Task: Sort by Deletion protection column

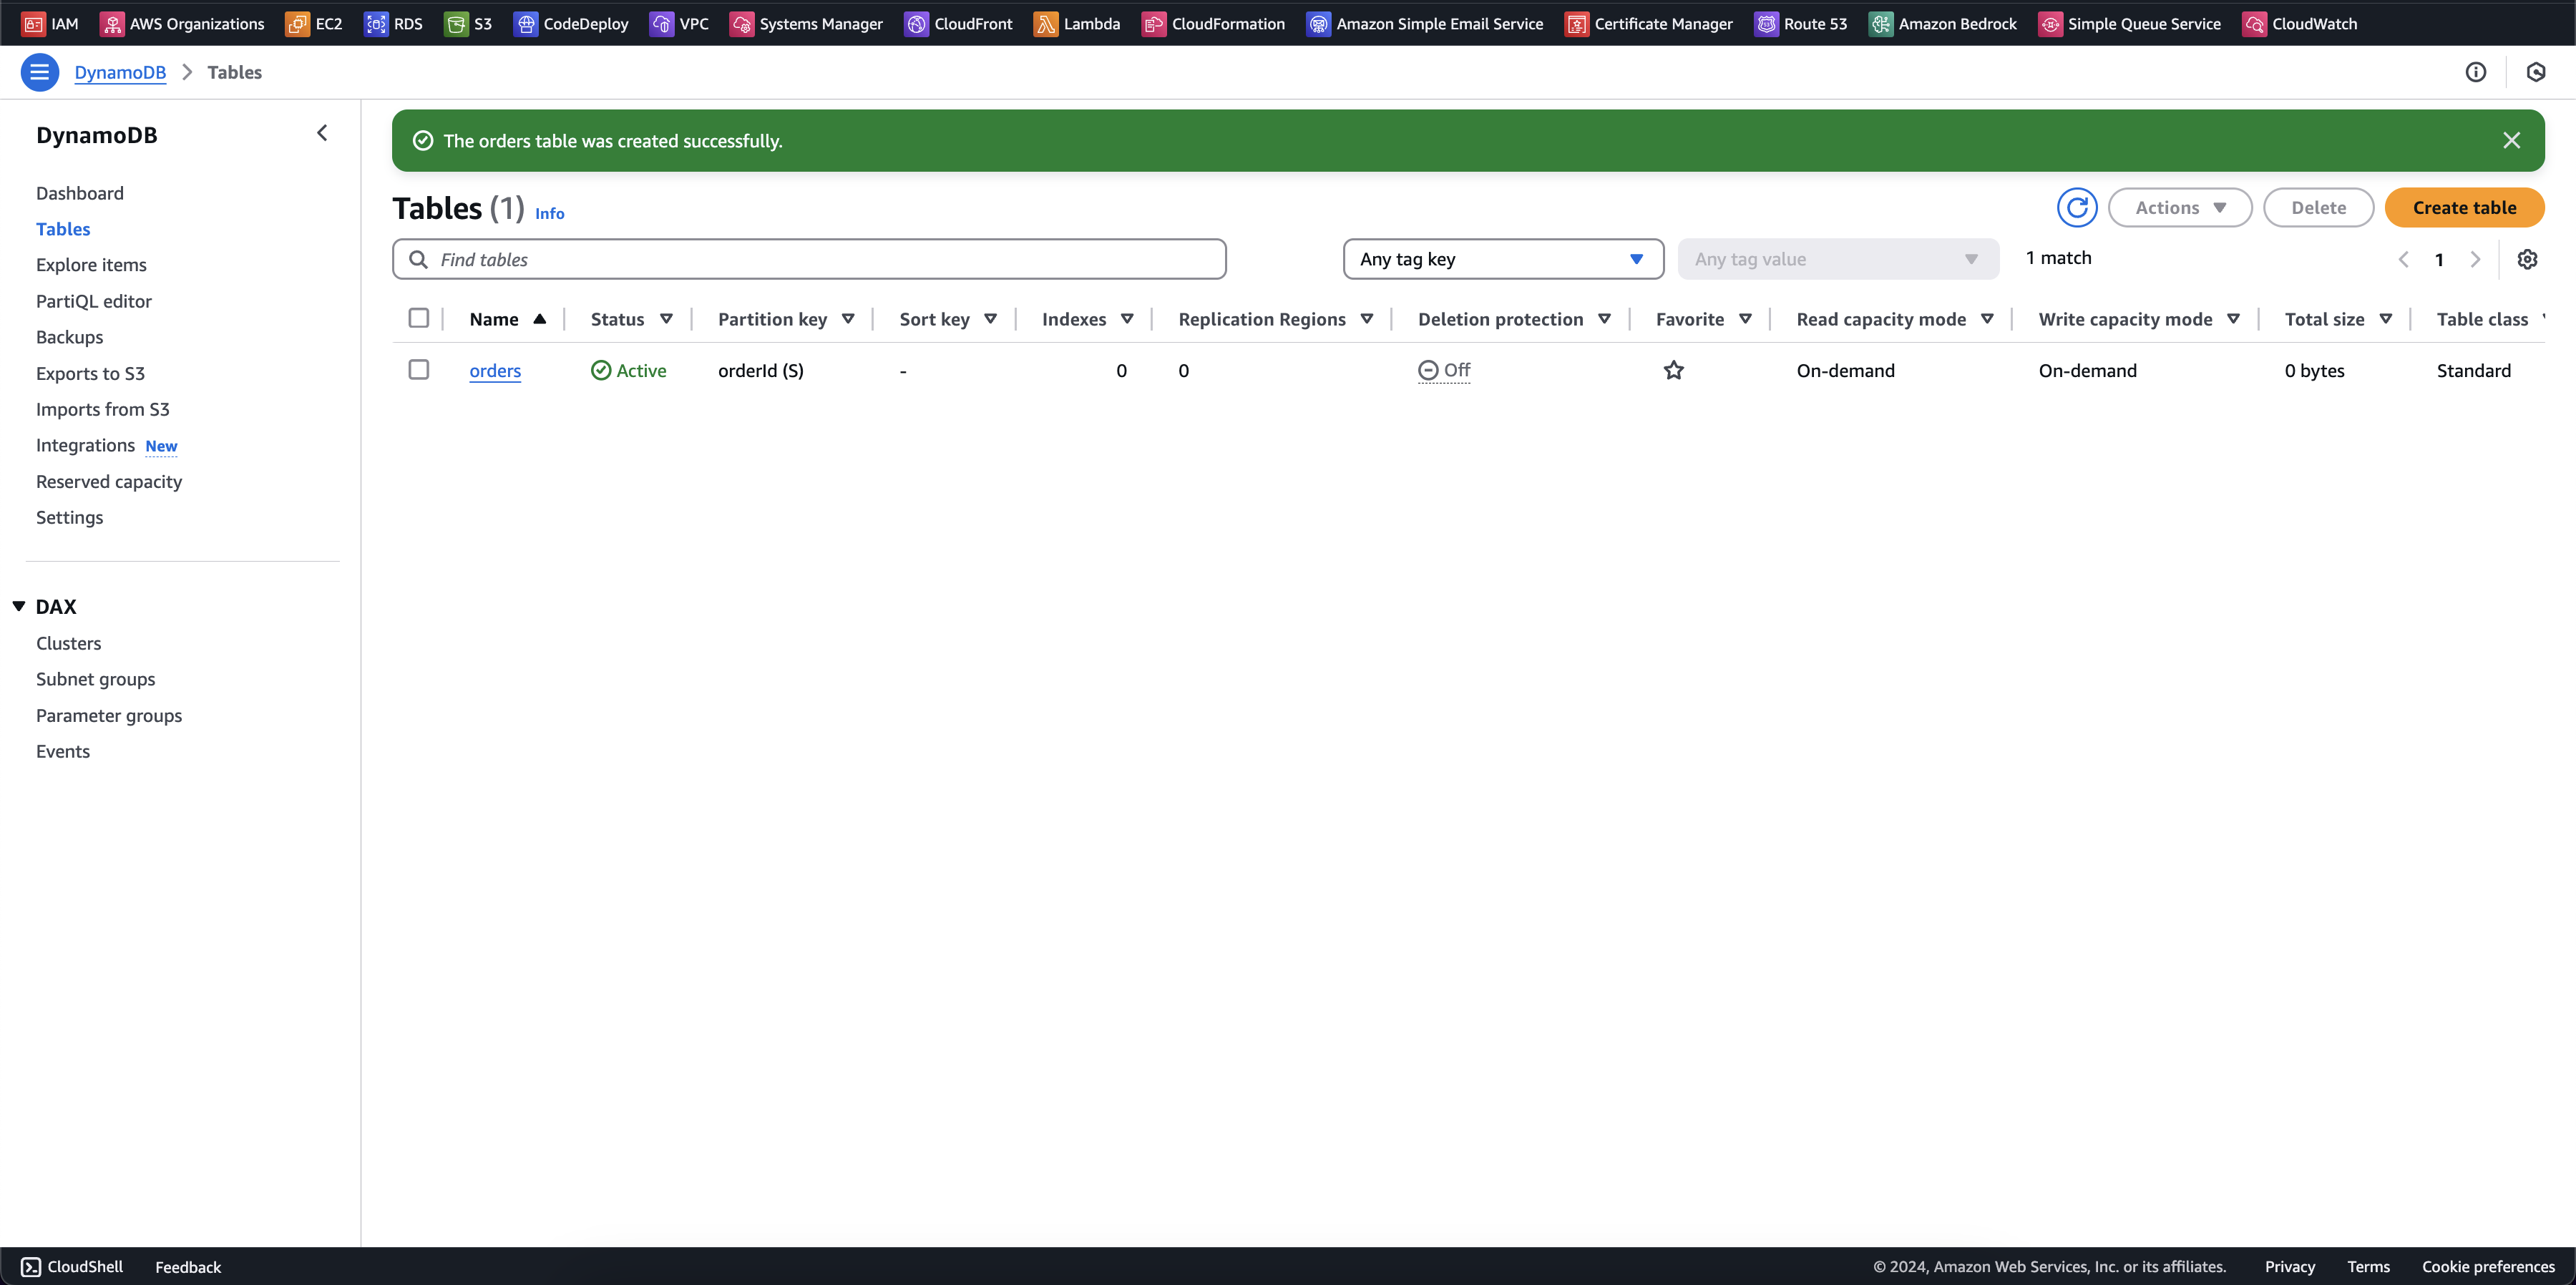Action: point(1514,320)
